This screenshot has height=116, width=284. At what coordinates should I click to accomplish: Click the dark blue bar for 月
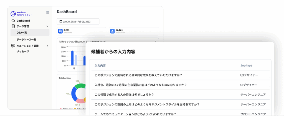tap(72, 58)
